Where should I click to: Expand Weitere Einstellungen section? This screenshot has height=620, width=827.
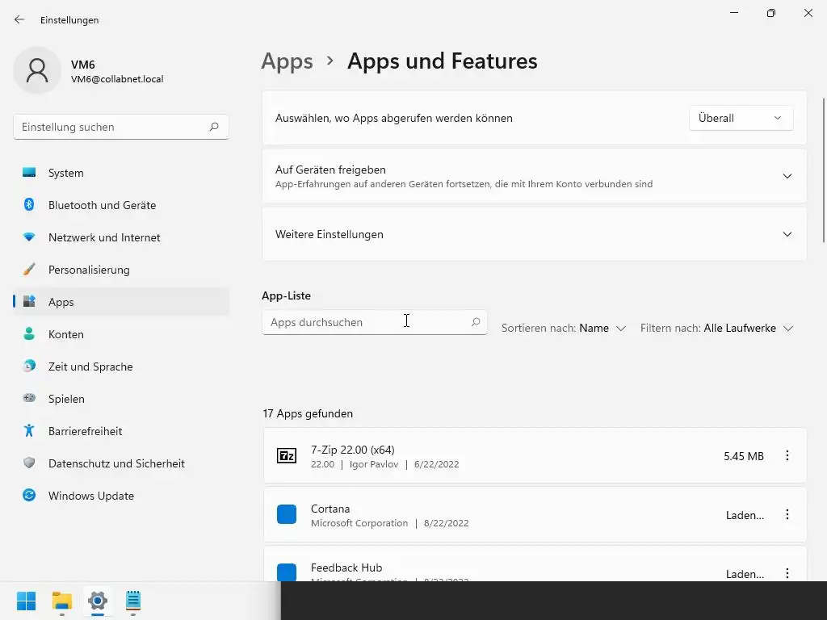pos(787,234)
